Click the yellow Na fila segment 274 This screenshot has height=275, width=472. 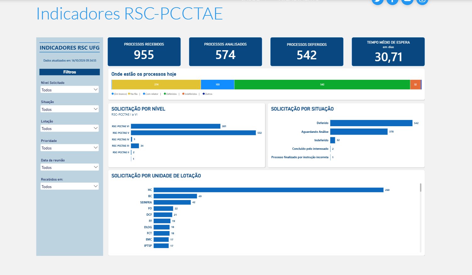(x=156, y=84)
